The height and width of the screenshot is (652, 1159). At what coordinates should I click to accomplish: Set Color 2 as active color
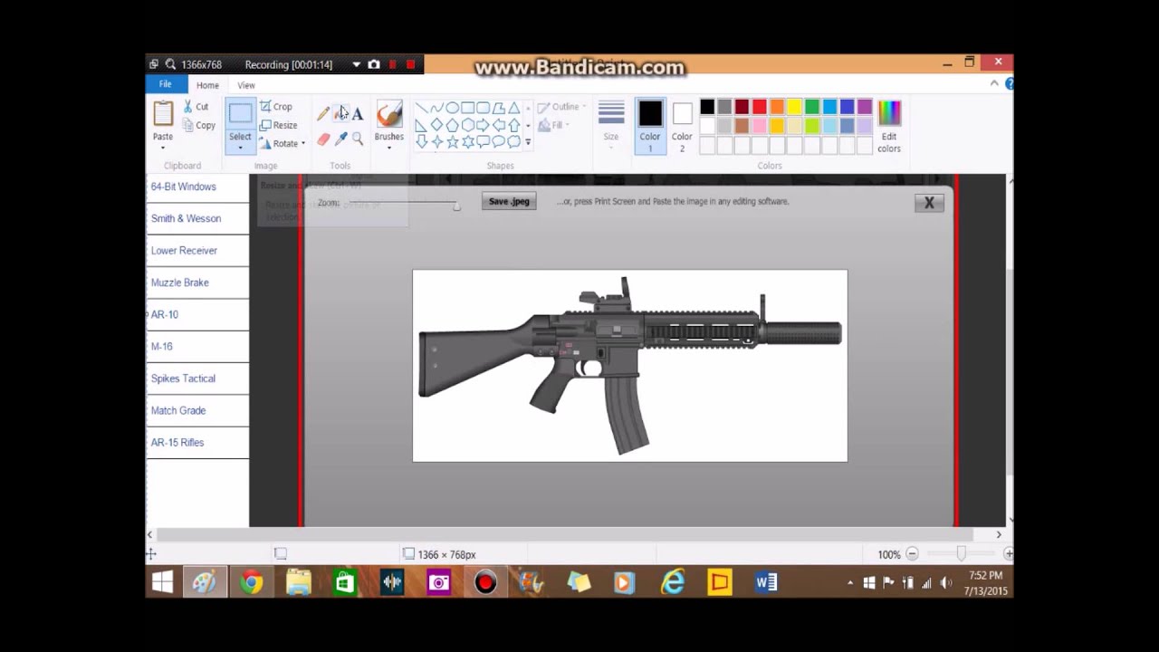(x=682, y=126)
